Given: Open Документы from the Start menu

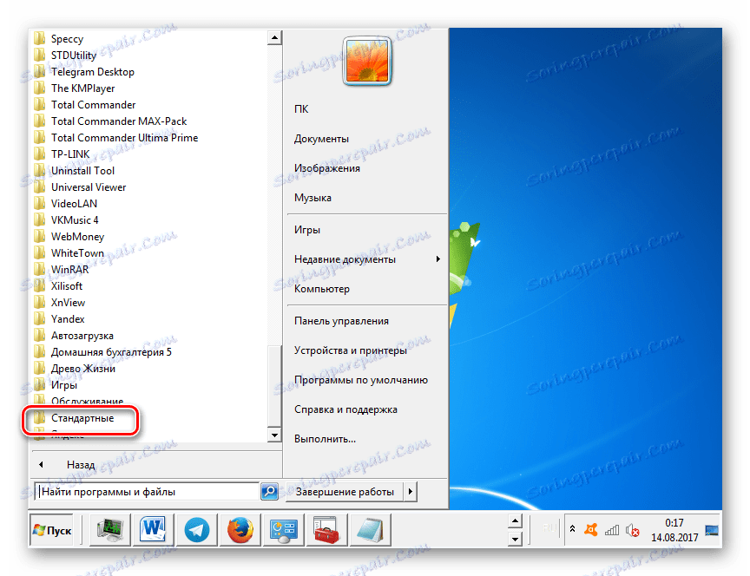Looking at the screenshot, I should [321, 139].
